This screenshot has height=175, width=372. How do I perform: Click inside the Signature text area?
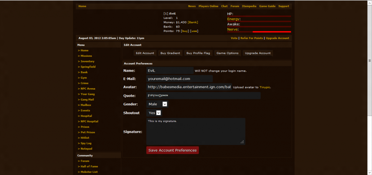coord(195,131)
